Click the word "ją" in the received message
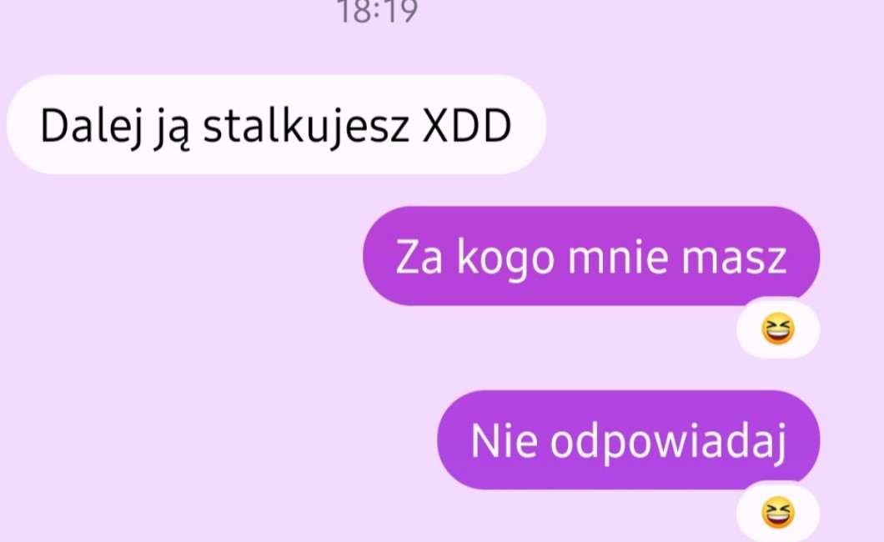 172,128
